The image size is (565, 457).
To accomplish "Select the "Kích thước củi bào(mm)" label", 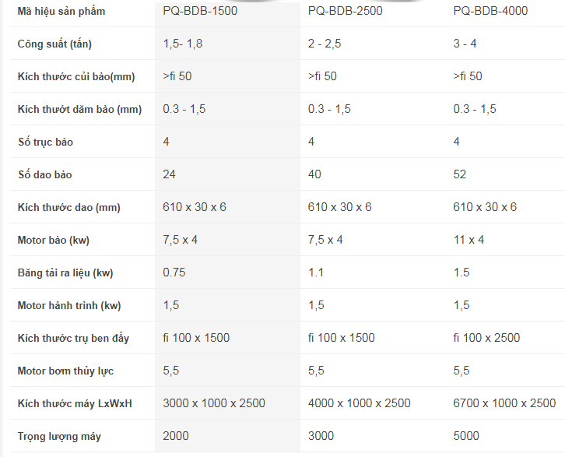I will coord(76,76).
